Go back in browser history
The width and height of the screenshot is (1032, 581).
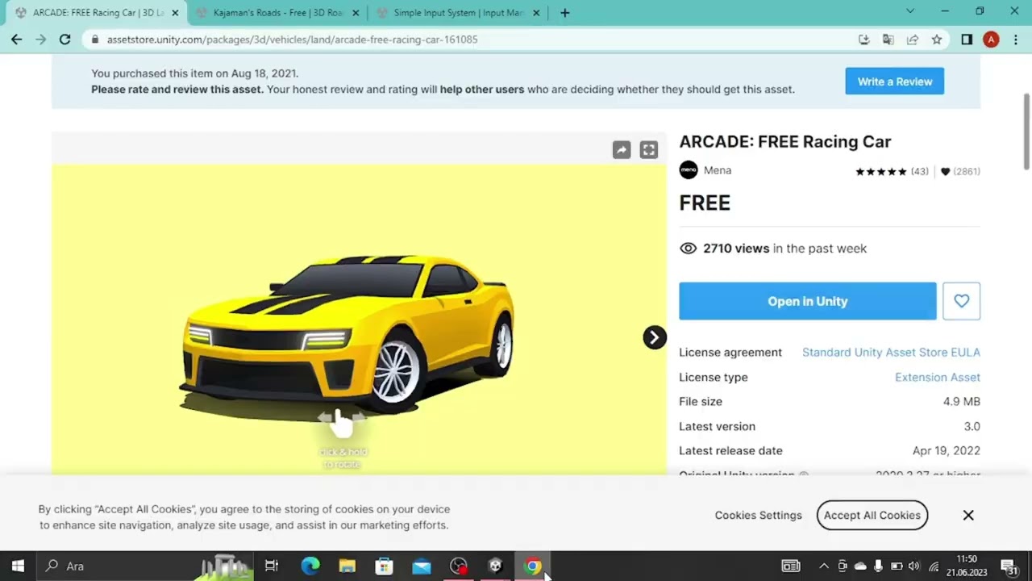click(16, 39)
